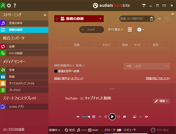Open DVD の録画 section

[x=24, y=53]
